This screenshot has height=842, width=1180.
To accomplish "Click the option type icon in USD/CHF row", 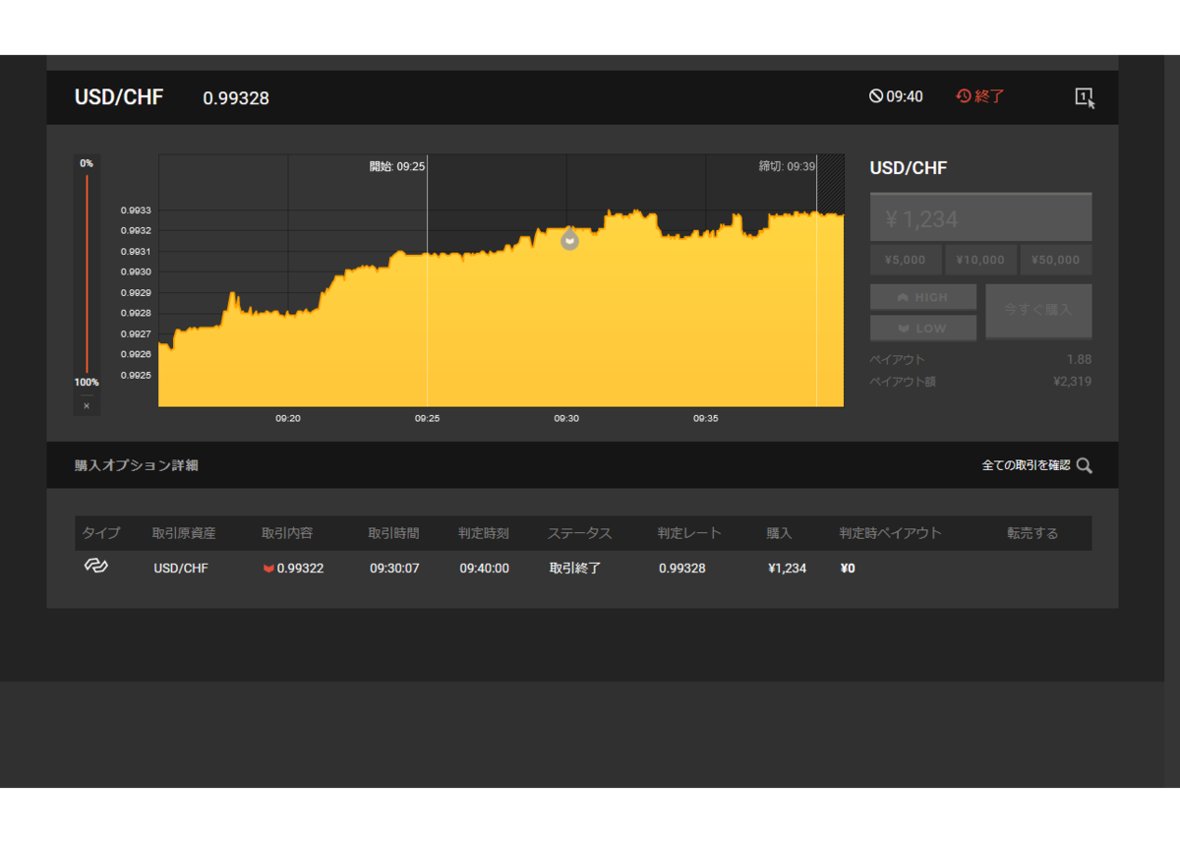I will [x=95, y=566].
